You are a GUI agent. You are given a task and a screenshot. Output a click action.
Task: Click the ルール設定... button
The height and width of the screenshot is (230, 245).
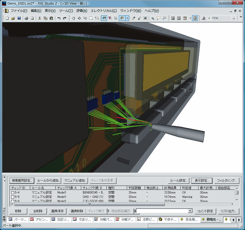(x=179, y=181)
